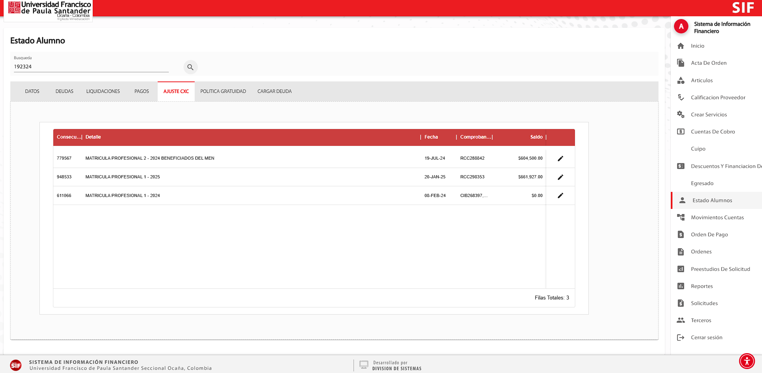Open the CARGAR DEUDA tab
The width and height of the screenshot is (762, 373).
[x=274, y=91]
